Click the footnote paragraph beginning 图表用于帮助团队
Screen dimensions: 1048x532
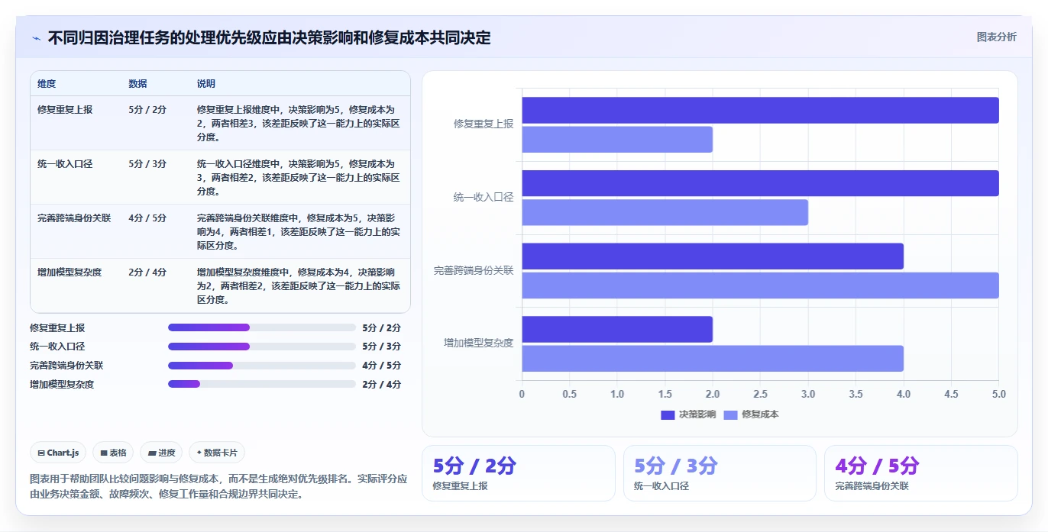(218, 487)
